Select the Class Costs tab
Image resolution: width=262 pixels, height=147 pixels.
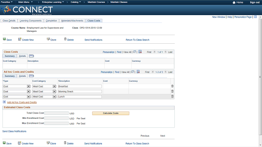click(x=94, y=21)
